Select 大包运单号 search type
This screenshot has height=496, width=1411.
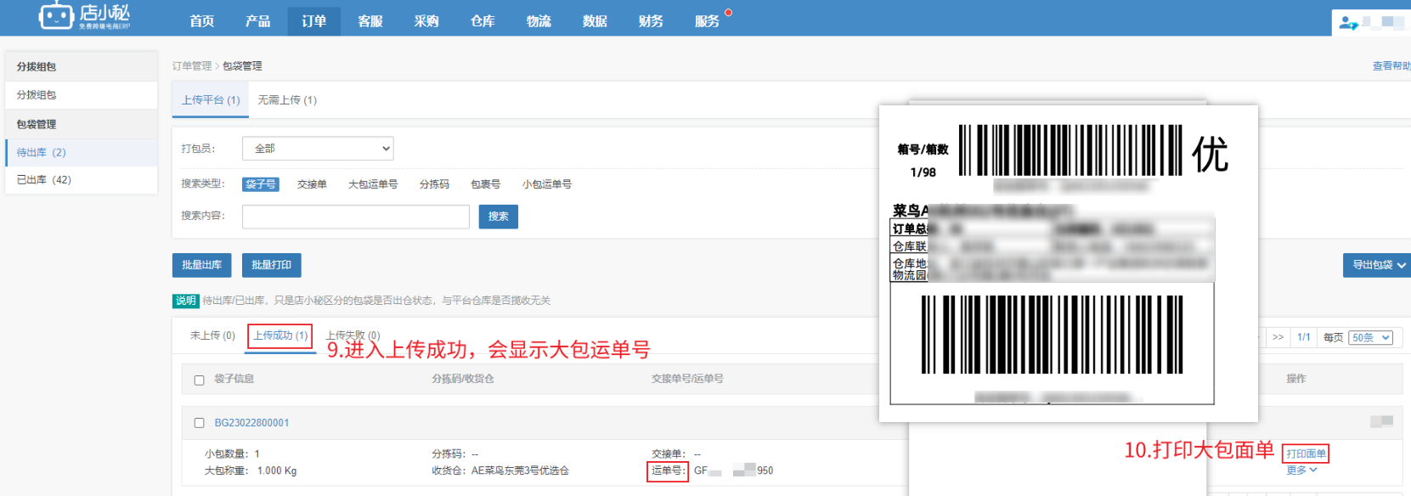(373, 184)
